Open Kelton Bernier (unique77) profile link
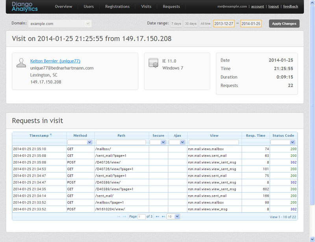The width and height of the screenshot is (315, 242). [x=55, y=61]
